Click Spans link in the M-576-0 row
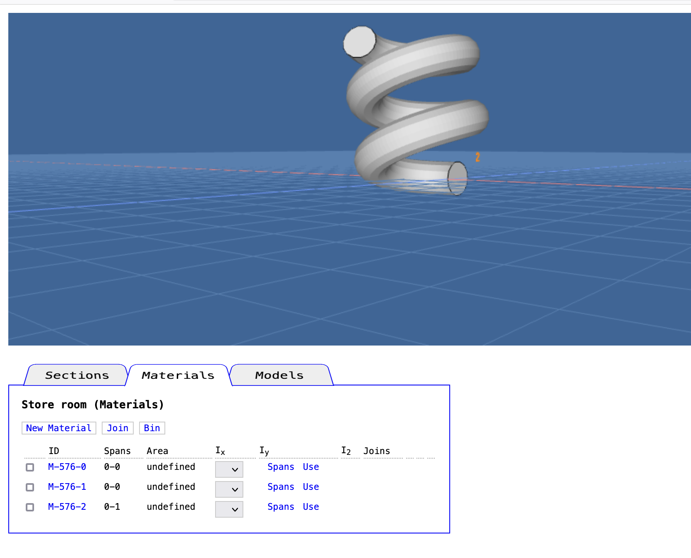The image size is (691, 558). [281, 467]
